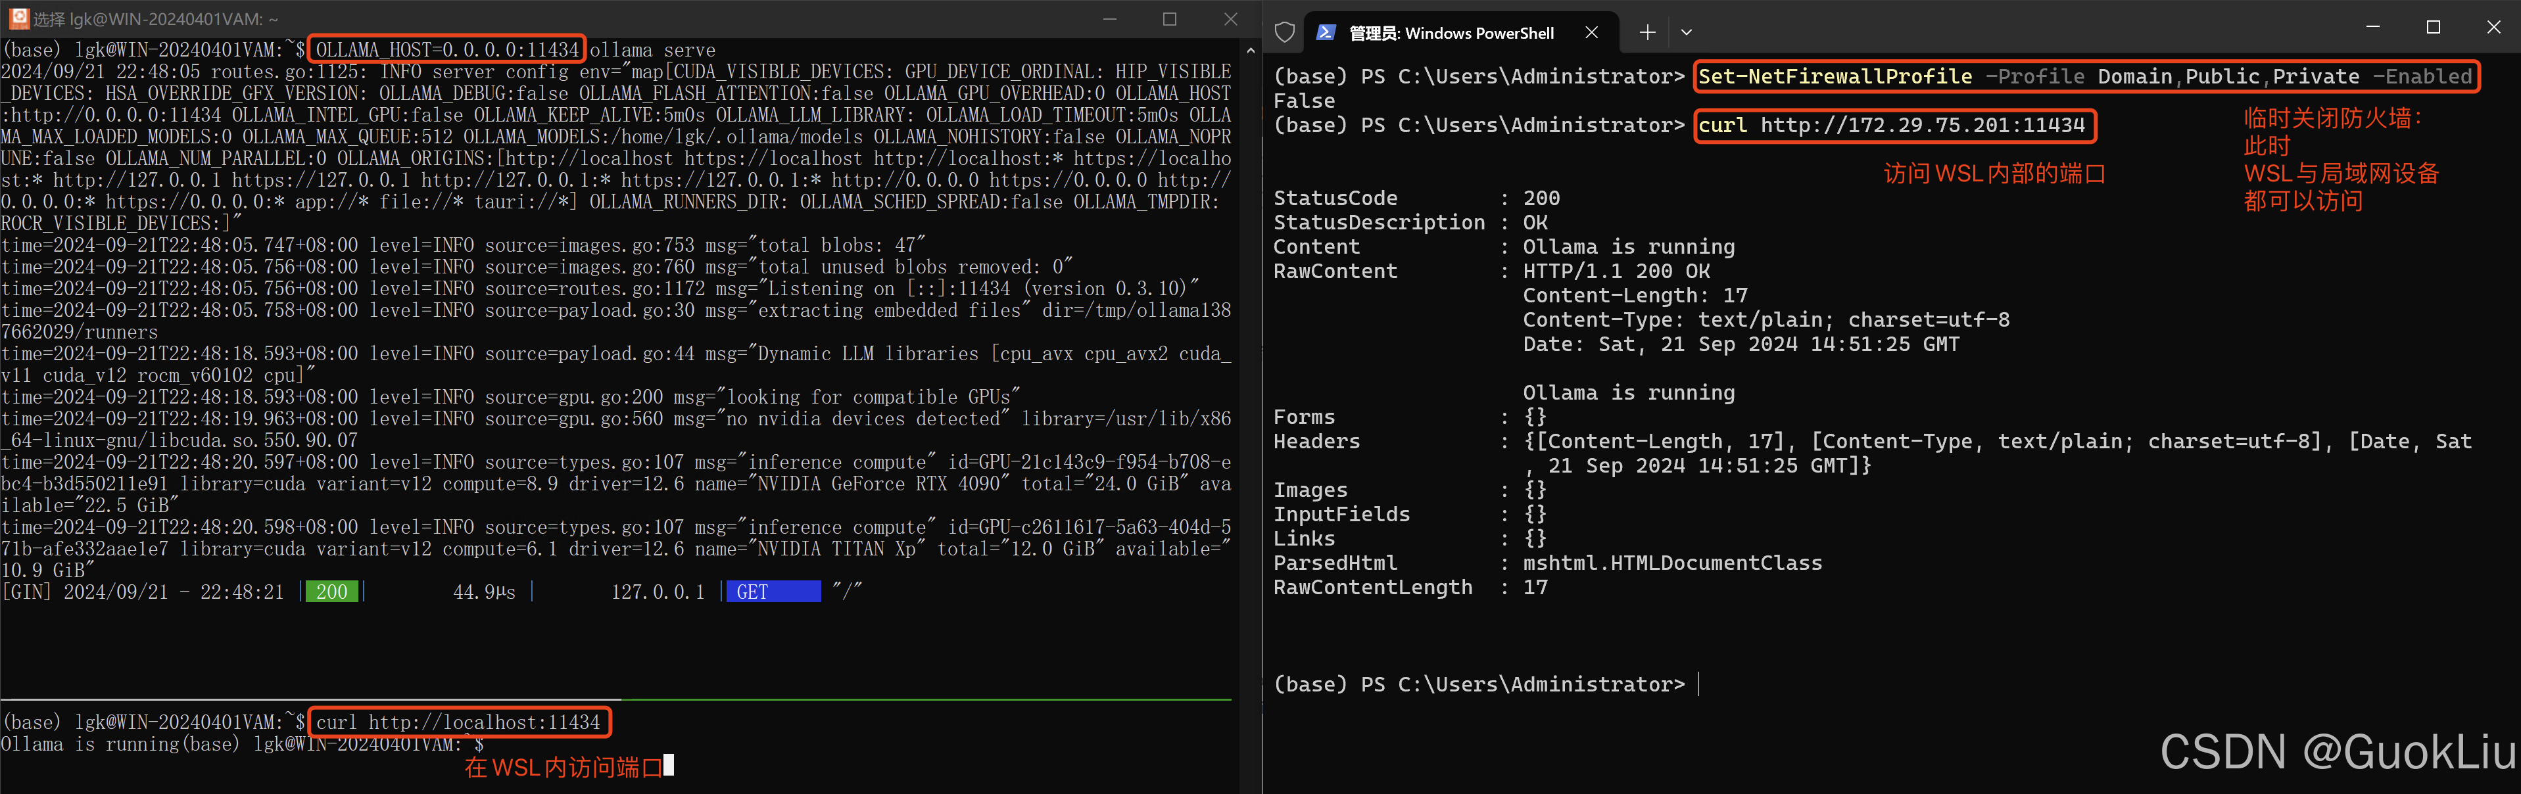2521x794 pixels.
Task: Click the Headers label in PowerShell output
Action: point(1316,442)
